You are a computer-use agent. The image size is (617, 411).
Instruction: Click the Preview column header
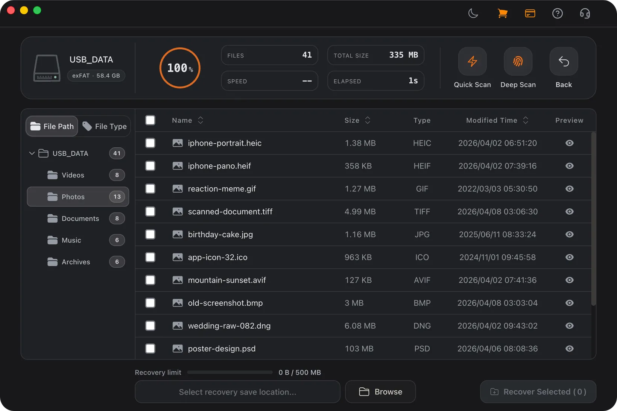(569, 120)
